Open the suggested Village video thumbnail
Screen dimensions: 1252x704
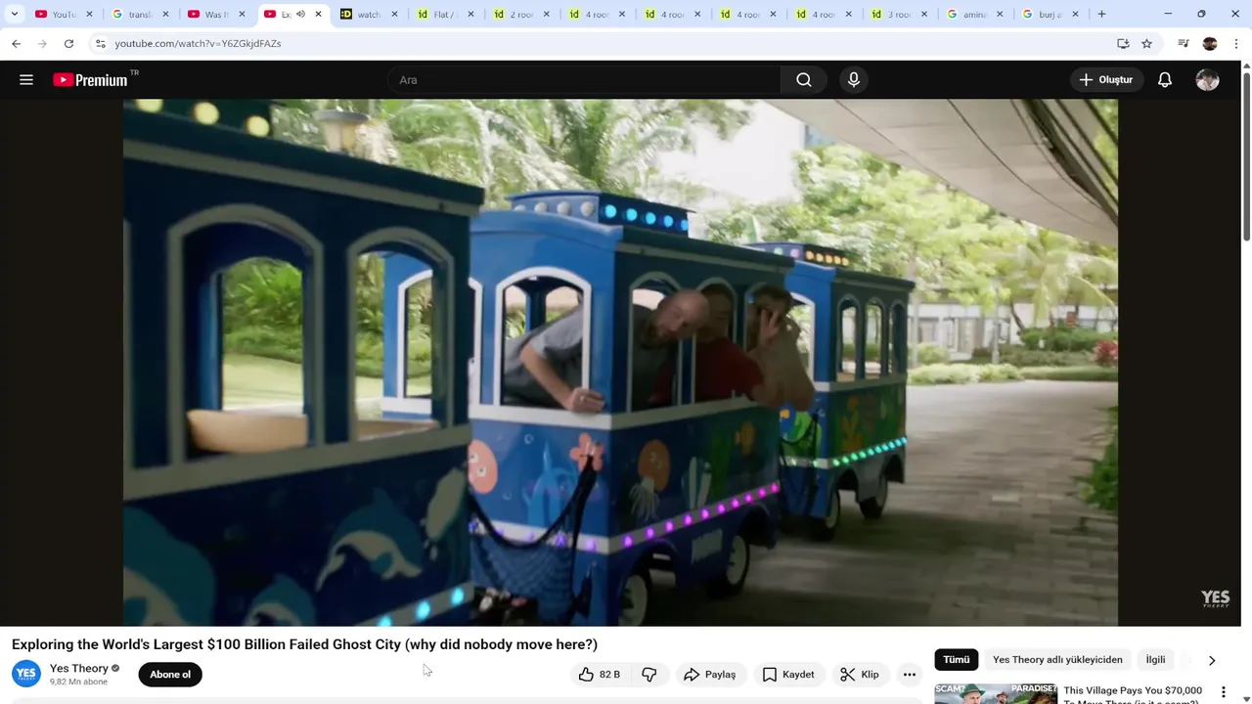pos(996,693)
